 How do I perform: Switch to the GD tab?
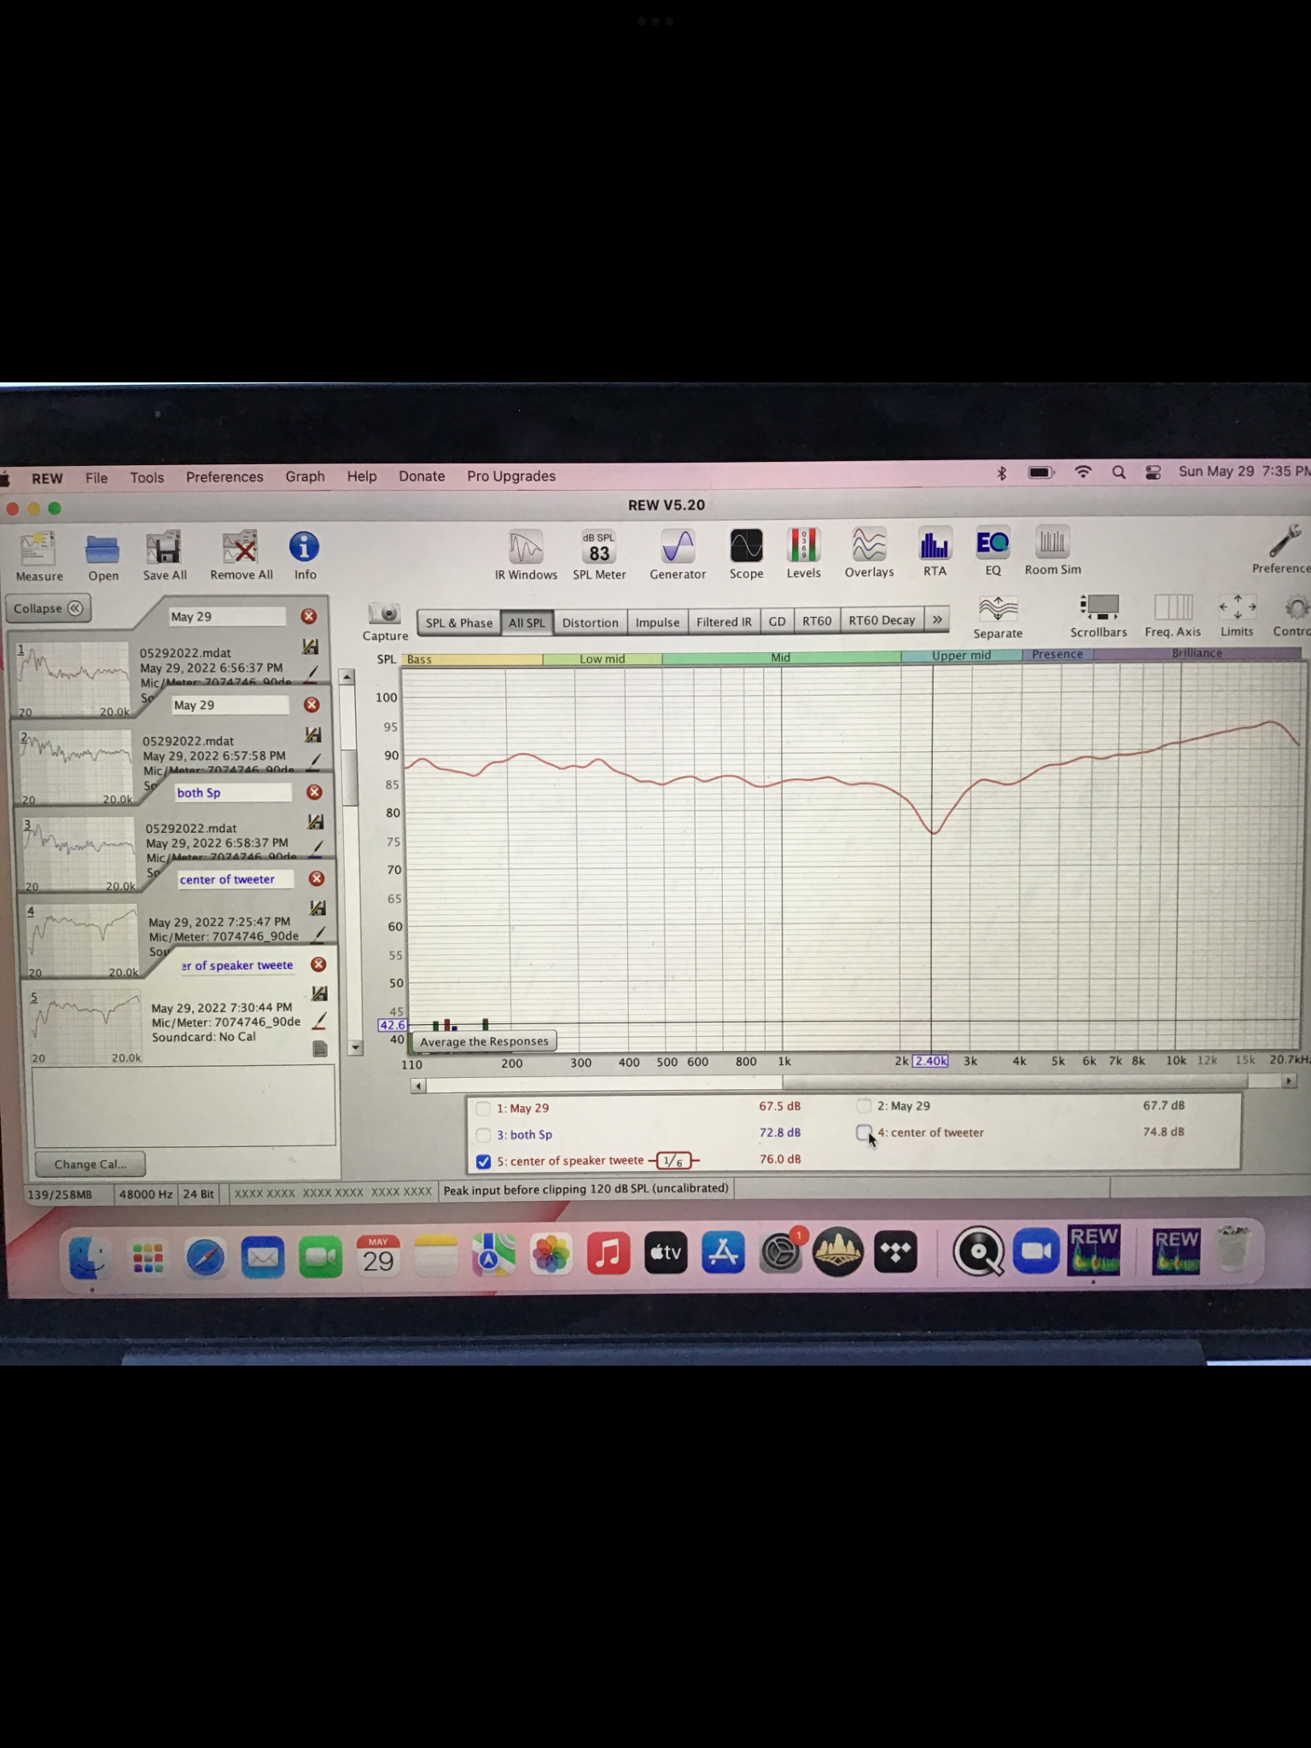click(777, 621)
